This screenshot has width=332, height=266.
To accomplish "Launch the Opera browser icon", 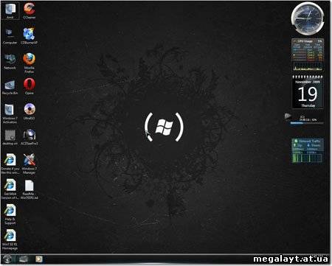I will tap(29, 86).
